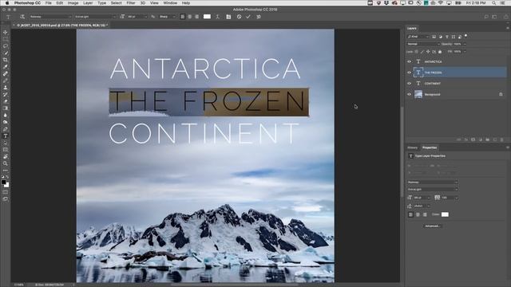Viewport: 511px width, 287px height.
Task: Open the Normal blend mode dropdown
Action: tap(423, 44)
